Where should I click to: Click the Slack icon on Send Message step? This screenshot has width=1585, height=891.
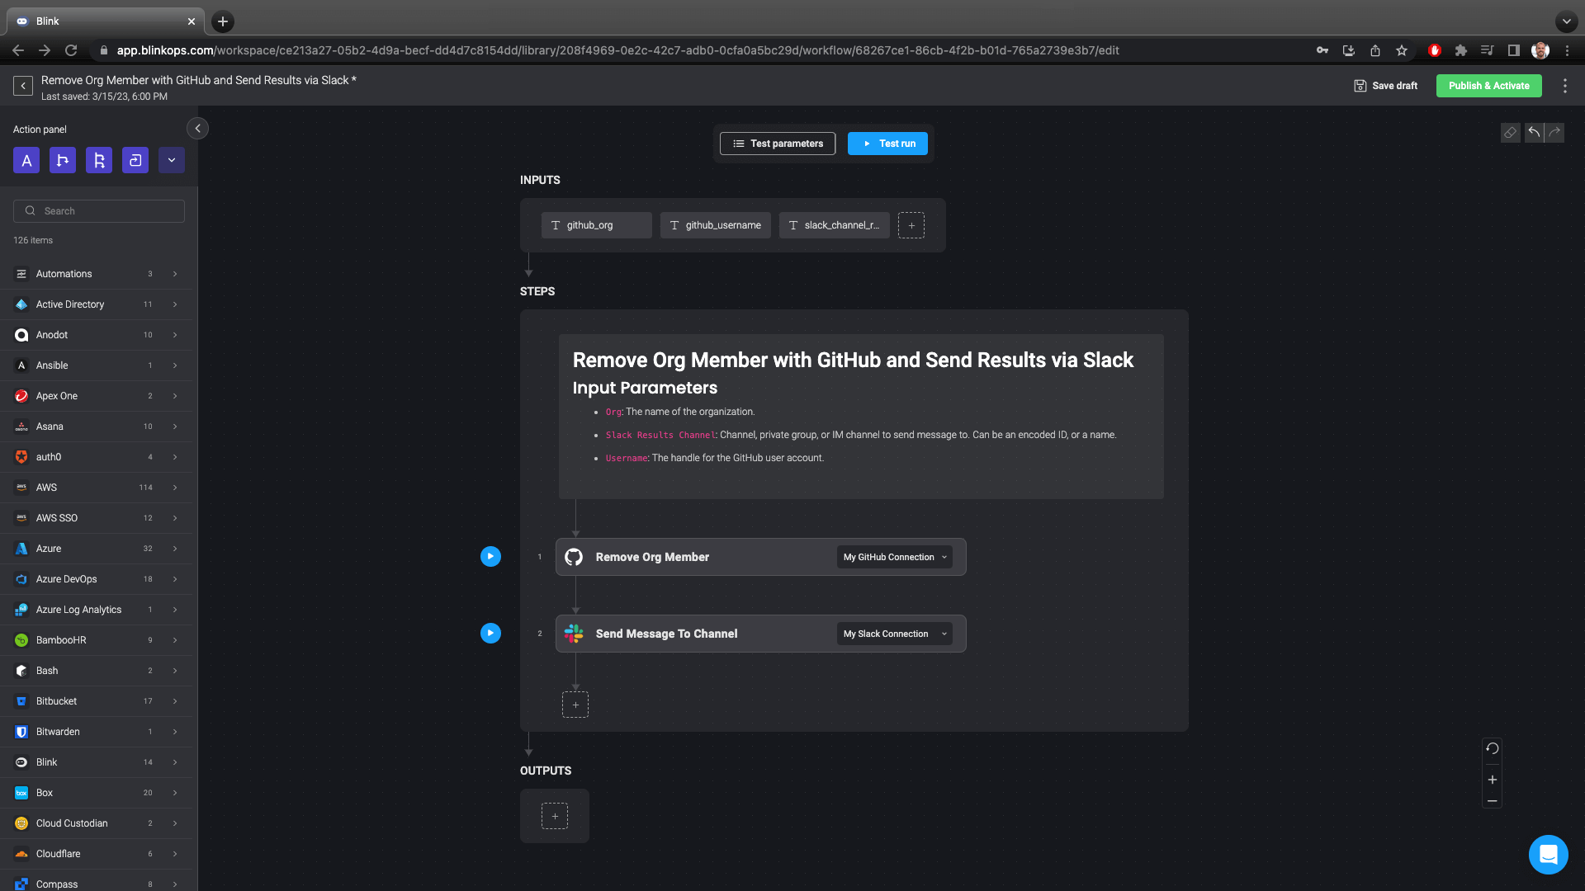coord(574,634)
